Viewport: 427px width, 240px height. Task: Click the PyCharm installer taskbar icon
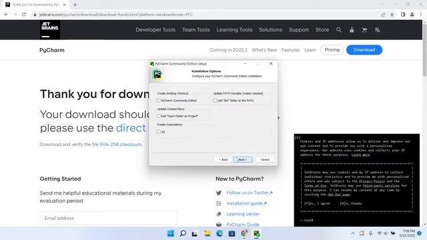[256, 233]
